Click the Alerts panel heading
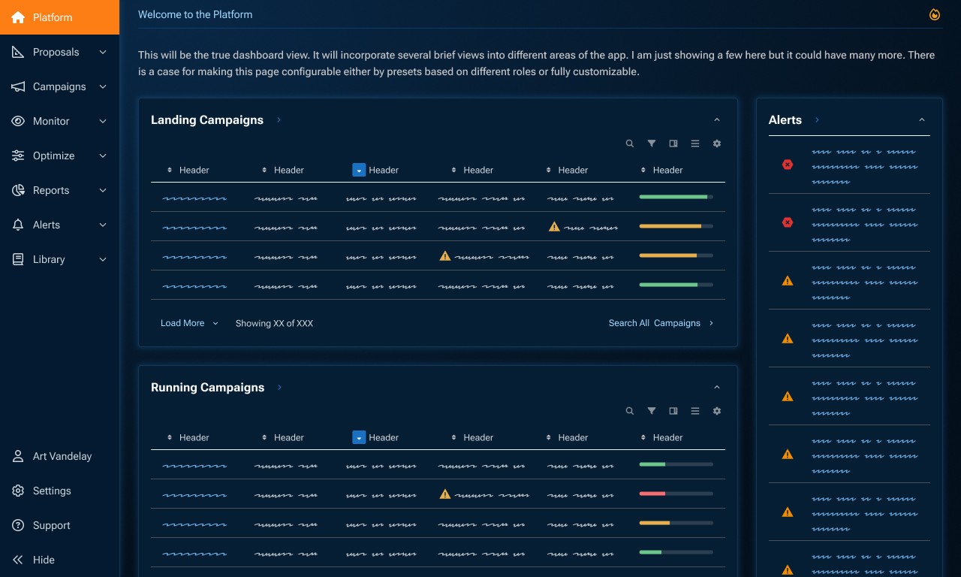 click(785, 120)
